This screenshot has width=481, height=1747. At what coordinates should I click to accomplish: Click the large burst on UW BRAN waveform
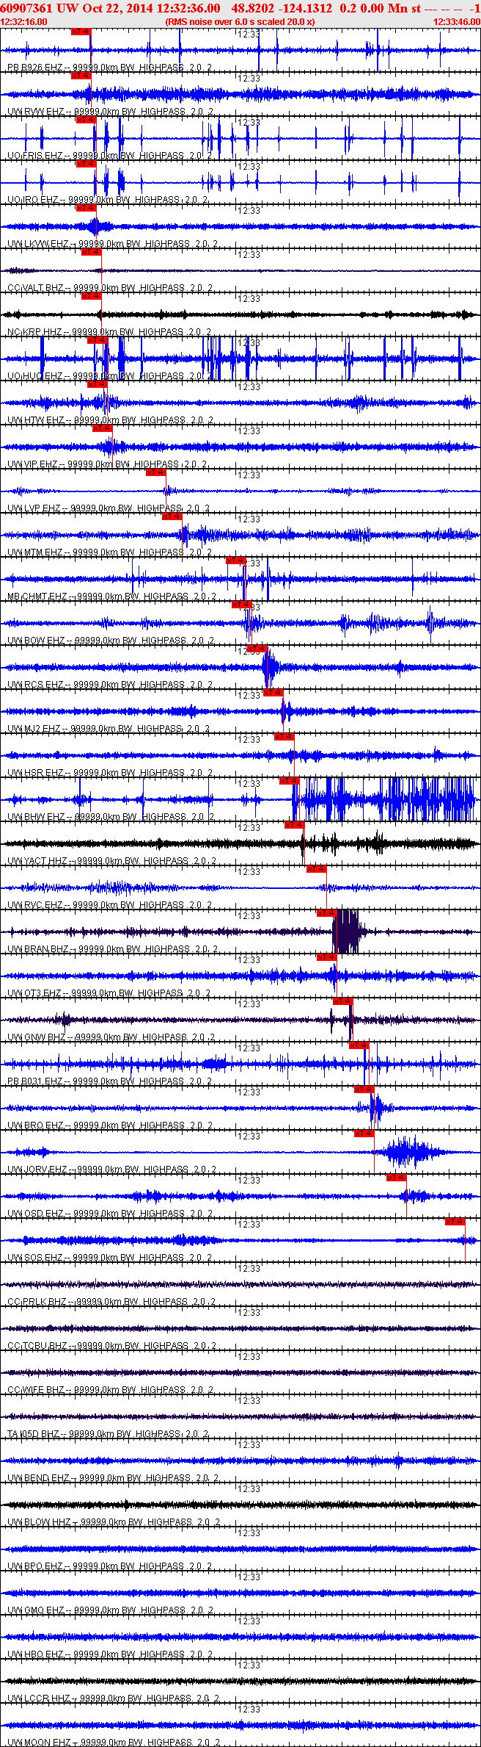tap(346, 932)
